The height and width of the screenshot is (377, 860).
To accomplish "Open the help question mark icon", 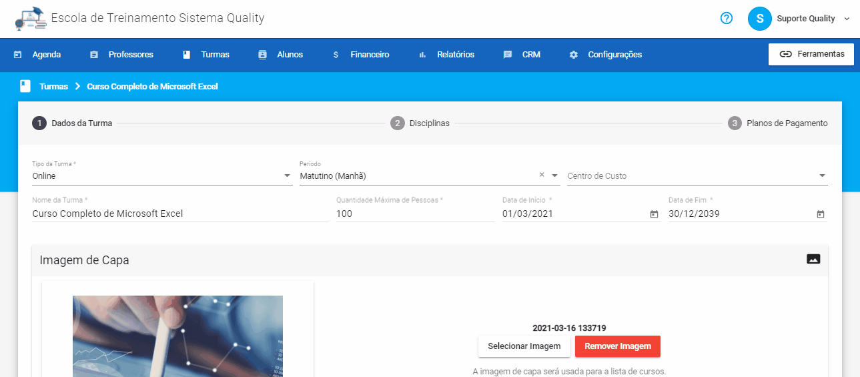I will click(x=727, y=19).
